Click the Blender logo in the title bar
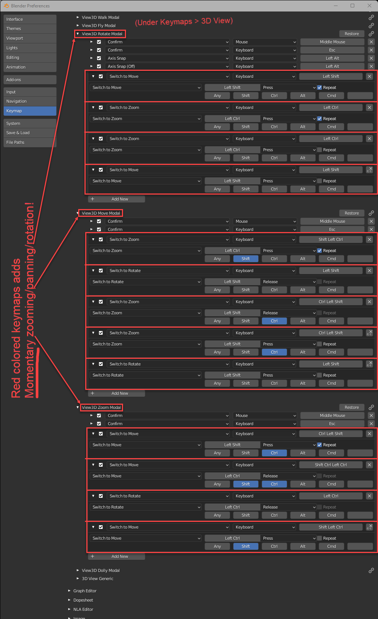The image size is (378, 619). (6, 6)
